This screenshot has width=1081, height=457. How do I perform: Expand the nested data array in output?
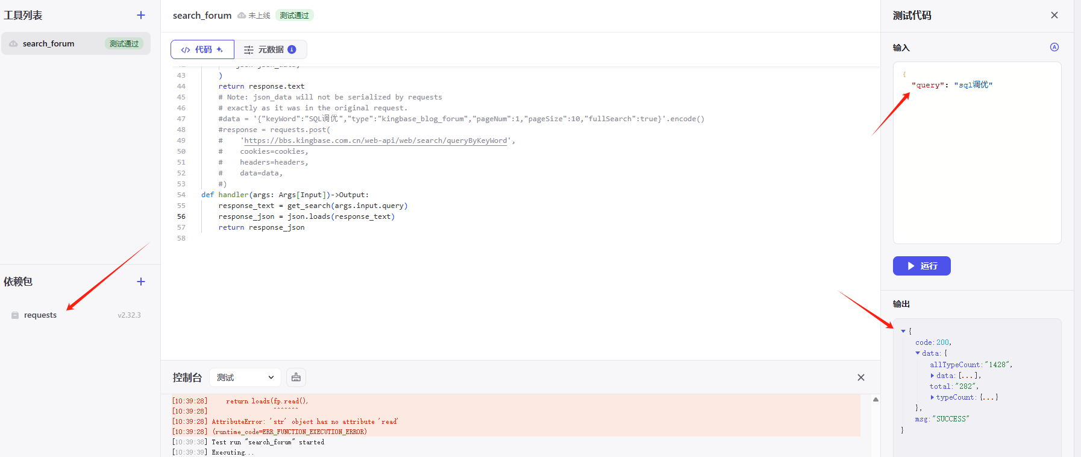tap(932, 376)
